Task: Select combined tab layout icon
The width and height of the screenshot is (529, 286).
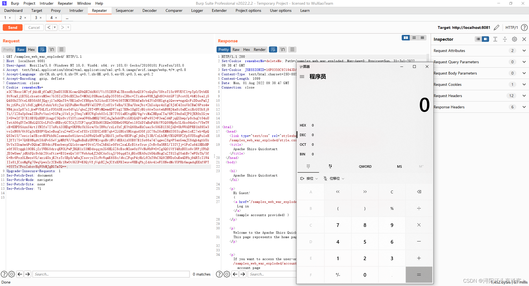Action: 422,38
